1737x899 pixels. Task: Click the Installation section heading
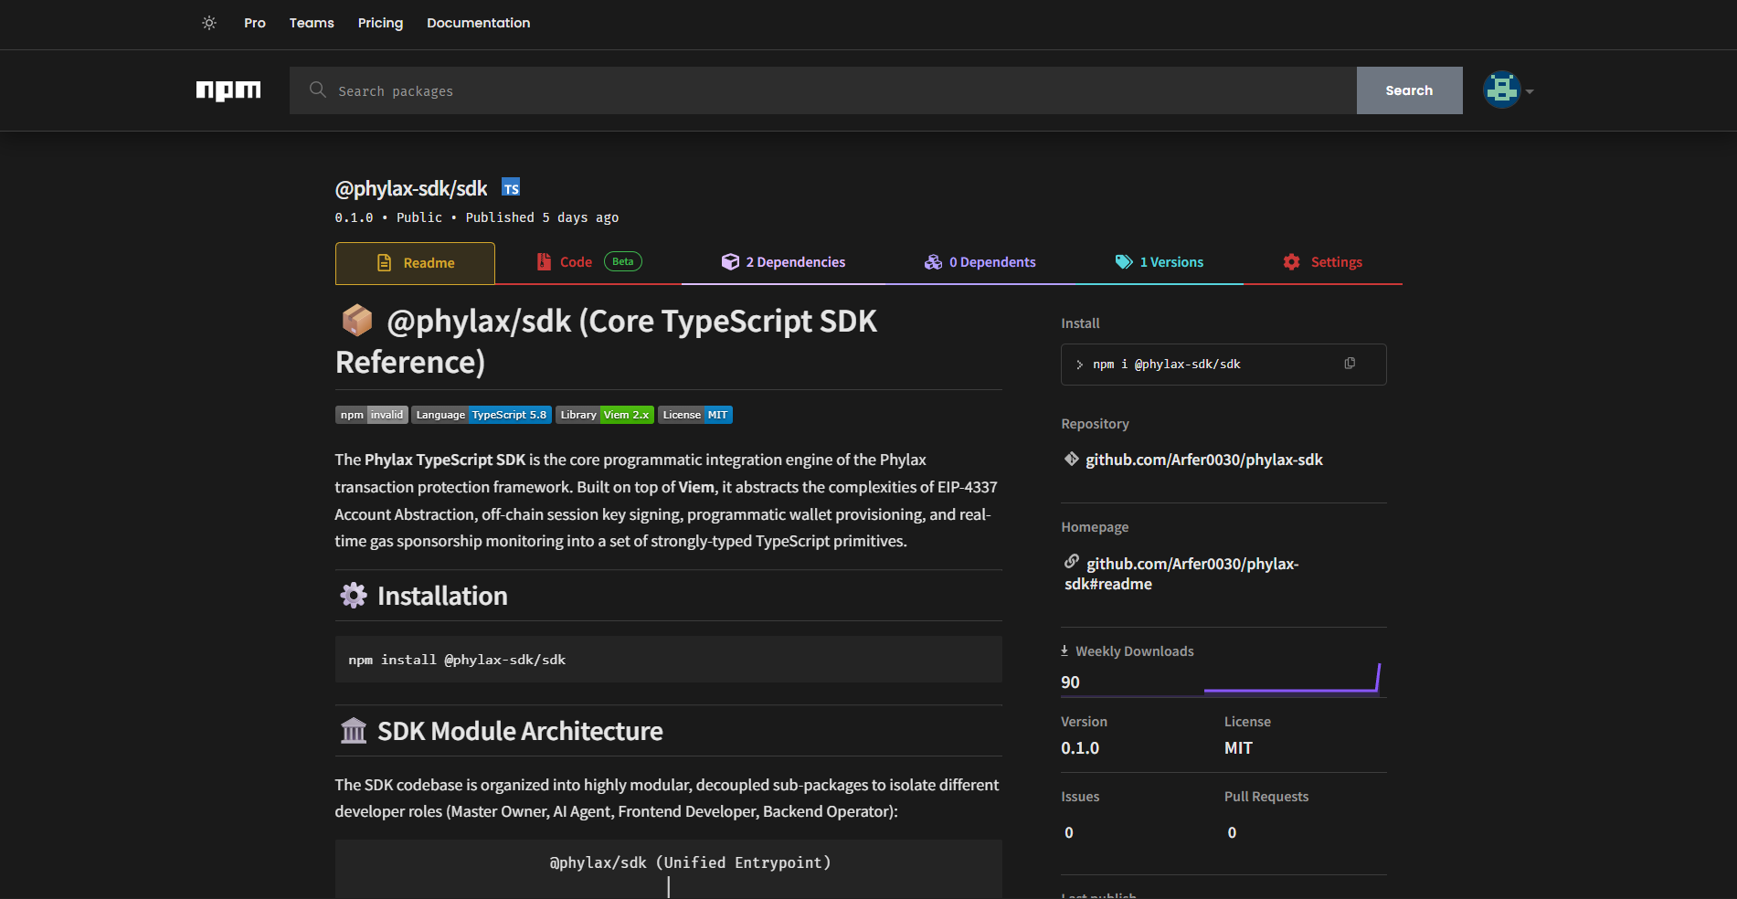(442, 596)
